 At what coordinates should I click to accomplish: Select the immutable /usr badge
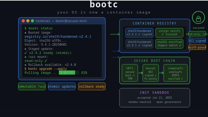click(x=32, y=86)
